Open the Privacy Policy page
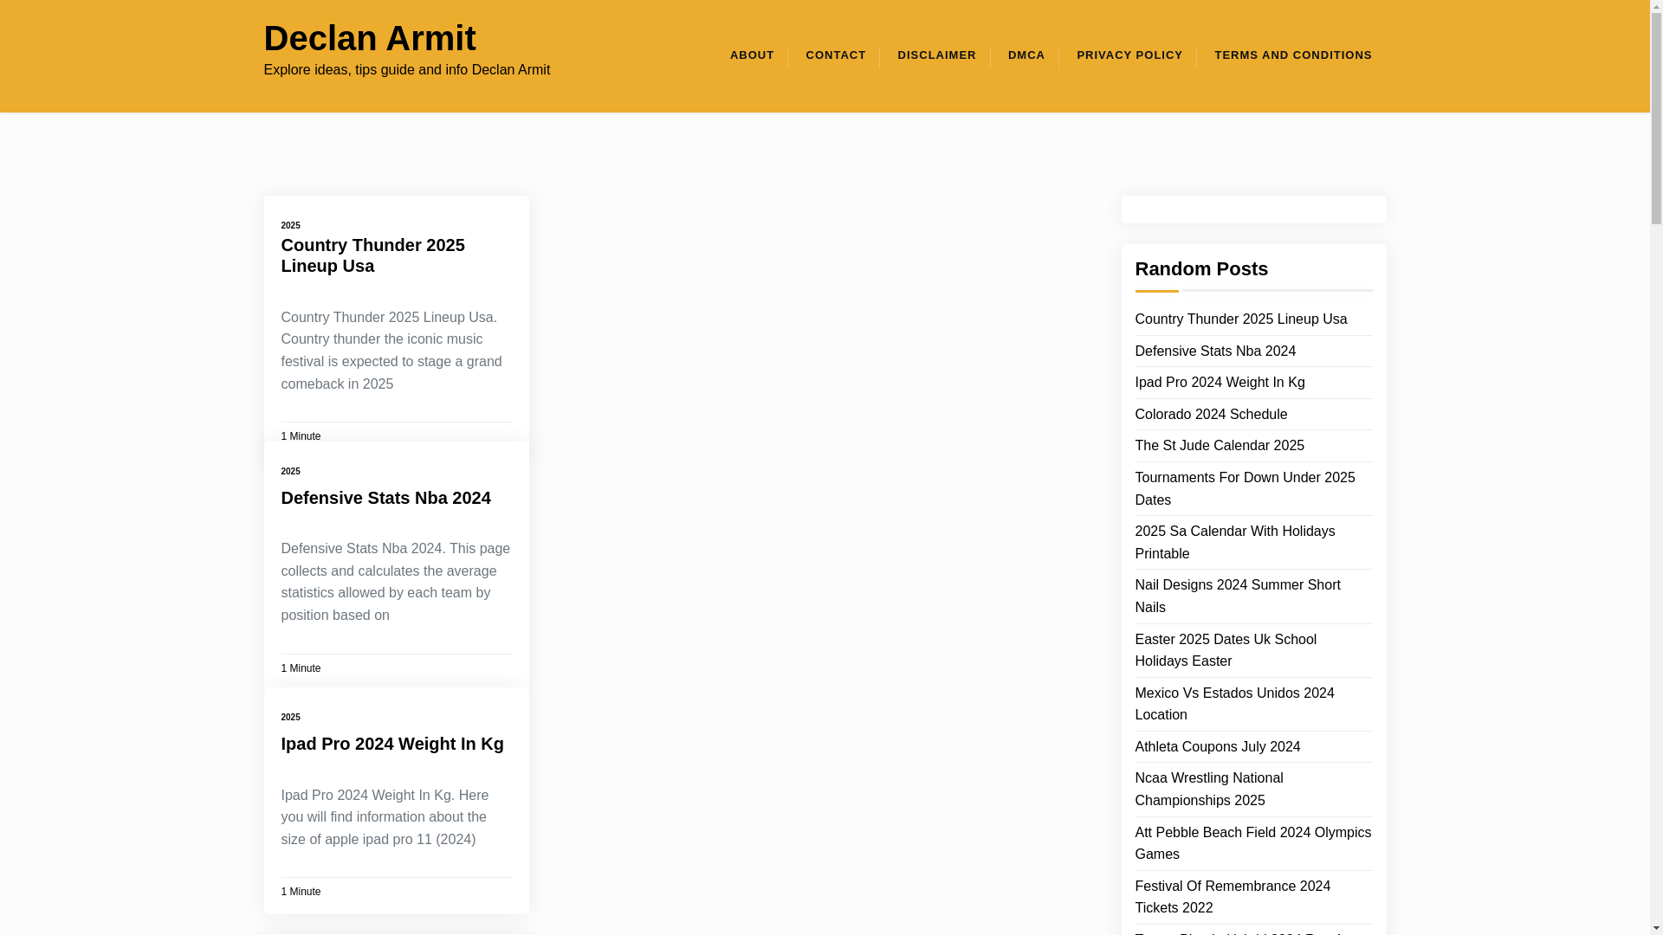1663x935 pixels. pos(1129,55)
